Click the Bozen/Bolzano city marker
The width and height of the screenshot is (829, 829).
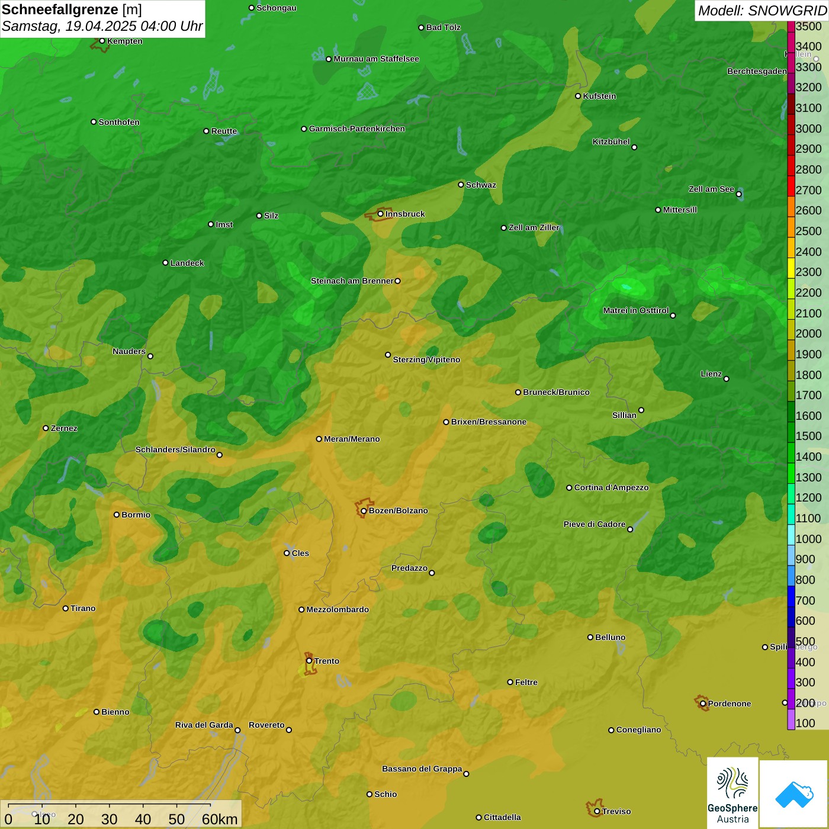coord(364,510)
